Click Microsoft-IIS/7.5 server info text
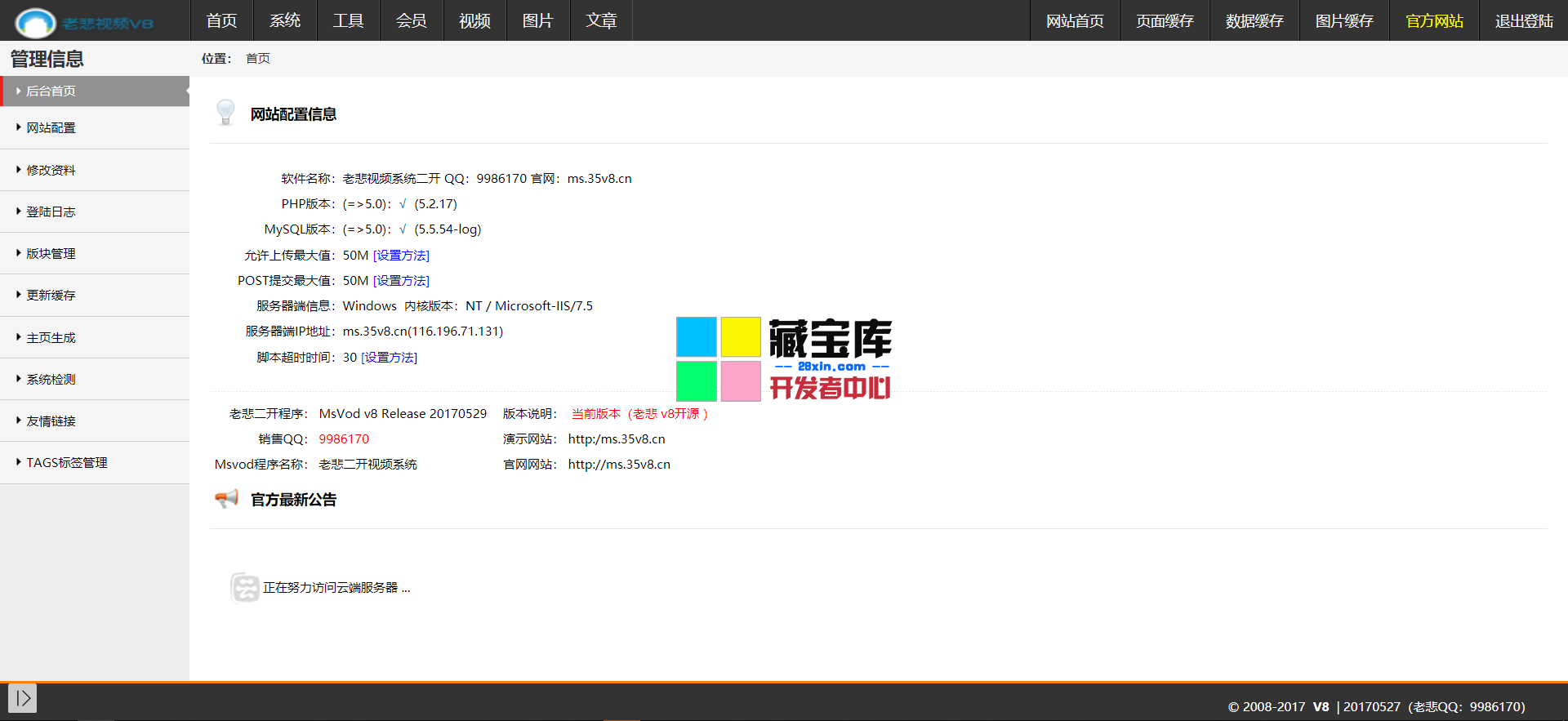The height and width of the screenshot is (721, 1568). click(x=544, y=305)
